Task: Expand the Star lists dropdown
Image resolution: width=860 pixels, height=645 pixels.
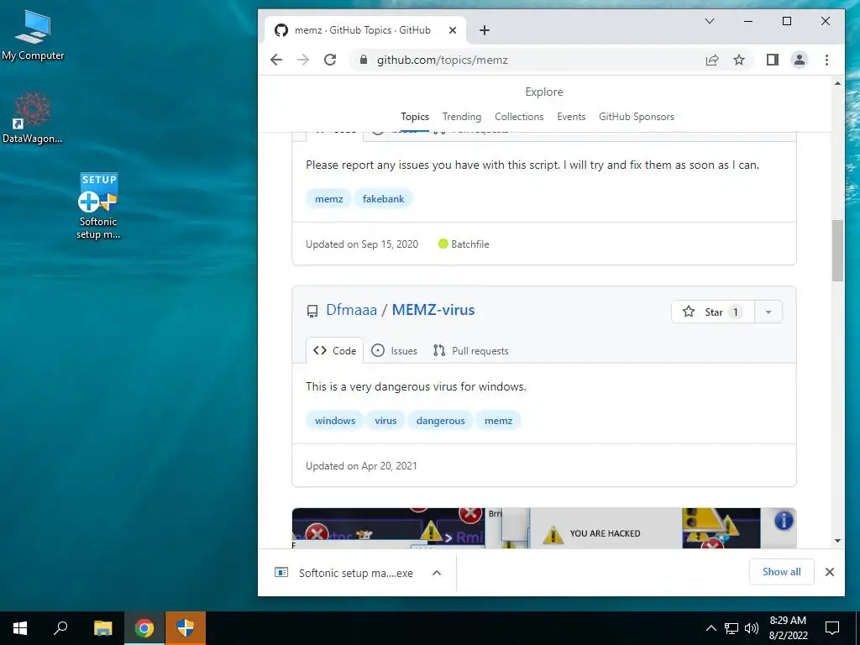Action: [768, 312]
